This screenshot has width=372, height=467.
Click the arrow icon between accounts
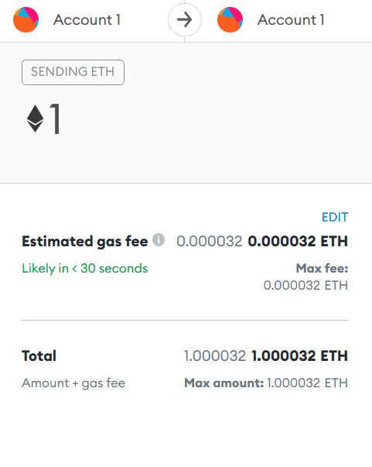pos(185,20)
